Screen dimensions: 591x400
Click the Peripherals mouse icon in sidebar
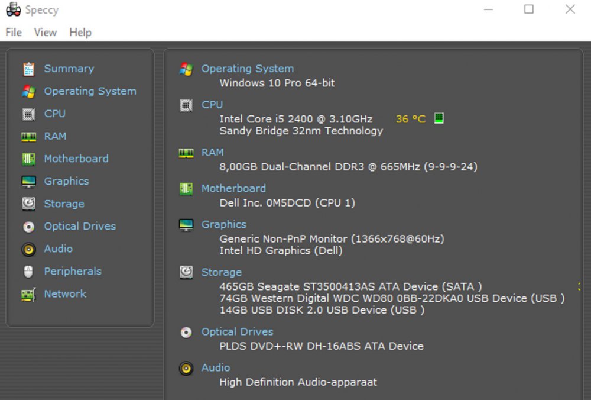click(28, 272)
